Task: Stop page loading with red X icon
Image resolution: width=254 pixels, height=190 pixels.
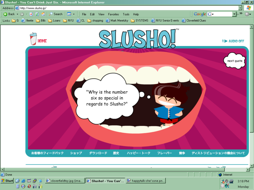Action: [31, 14]
